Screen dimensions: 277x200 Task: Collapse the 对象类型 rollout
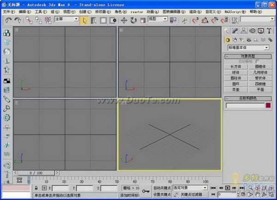coord(248,56)
